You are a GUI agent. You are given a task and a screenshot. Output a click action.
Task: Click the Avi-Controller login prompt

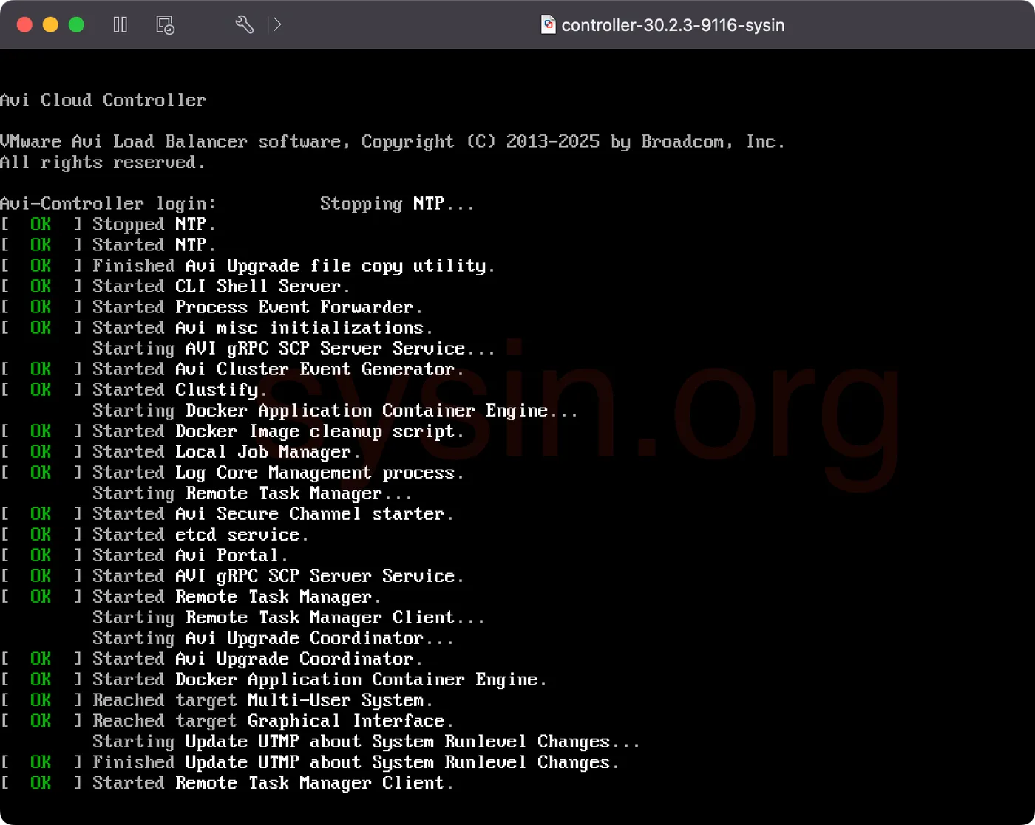(108, 204)
